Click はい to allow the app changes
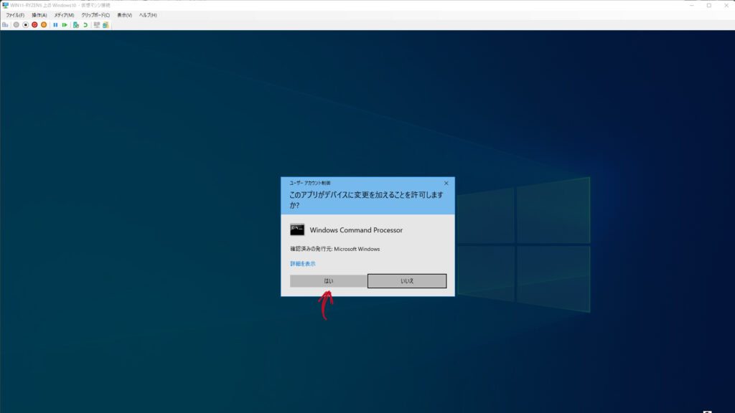Viewport: 735px width, 413px height. [329, 281]
